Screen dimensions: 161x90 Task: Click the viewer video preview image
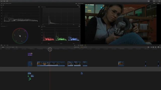coord(121,24)
